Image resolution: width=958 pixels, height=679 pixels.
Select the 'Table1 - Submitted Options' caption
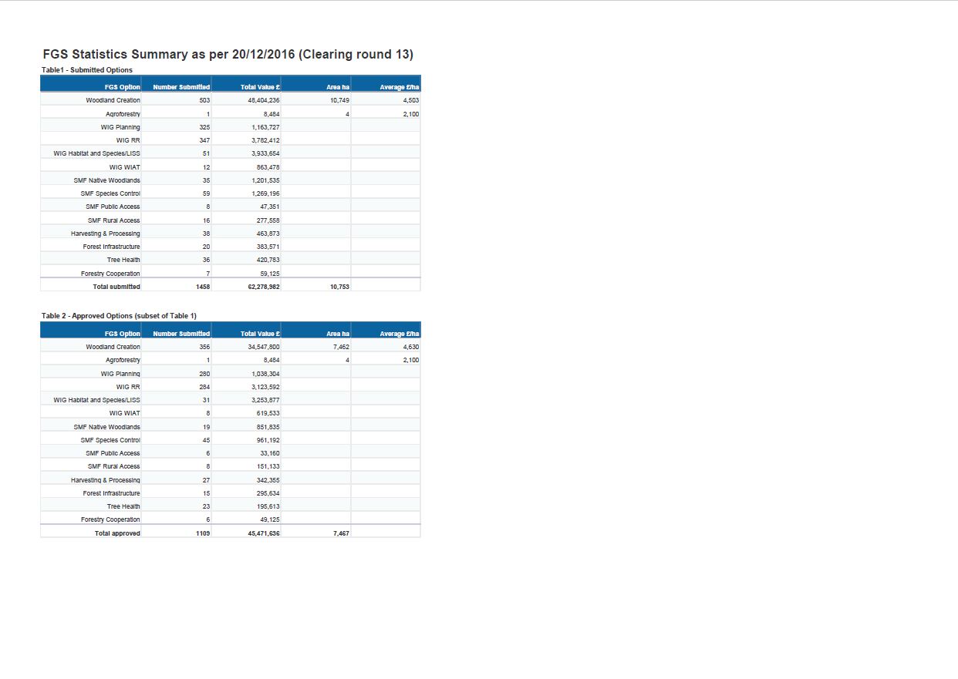click(x=87, y=70)
